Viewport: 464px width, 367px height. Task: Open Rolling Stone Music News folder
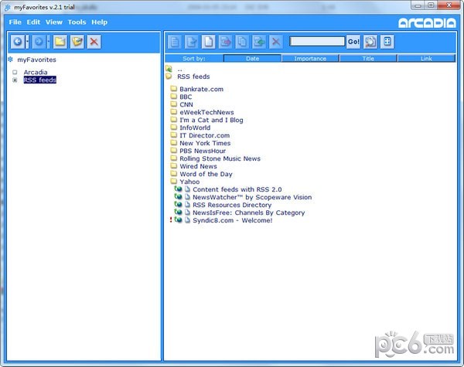pos(220,158)
